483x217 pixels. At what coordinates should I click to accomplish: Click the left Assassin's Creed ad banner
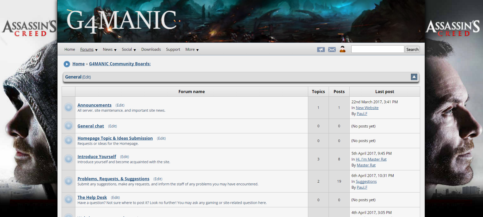[x=29, y=108]
